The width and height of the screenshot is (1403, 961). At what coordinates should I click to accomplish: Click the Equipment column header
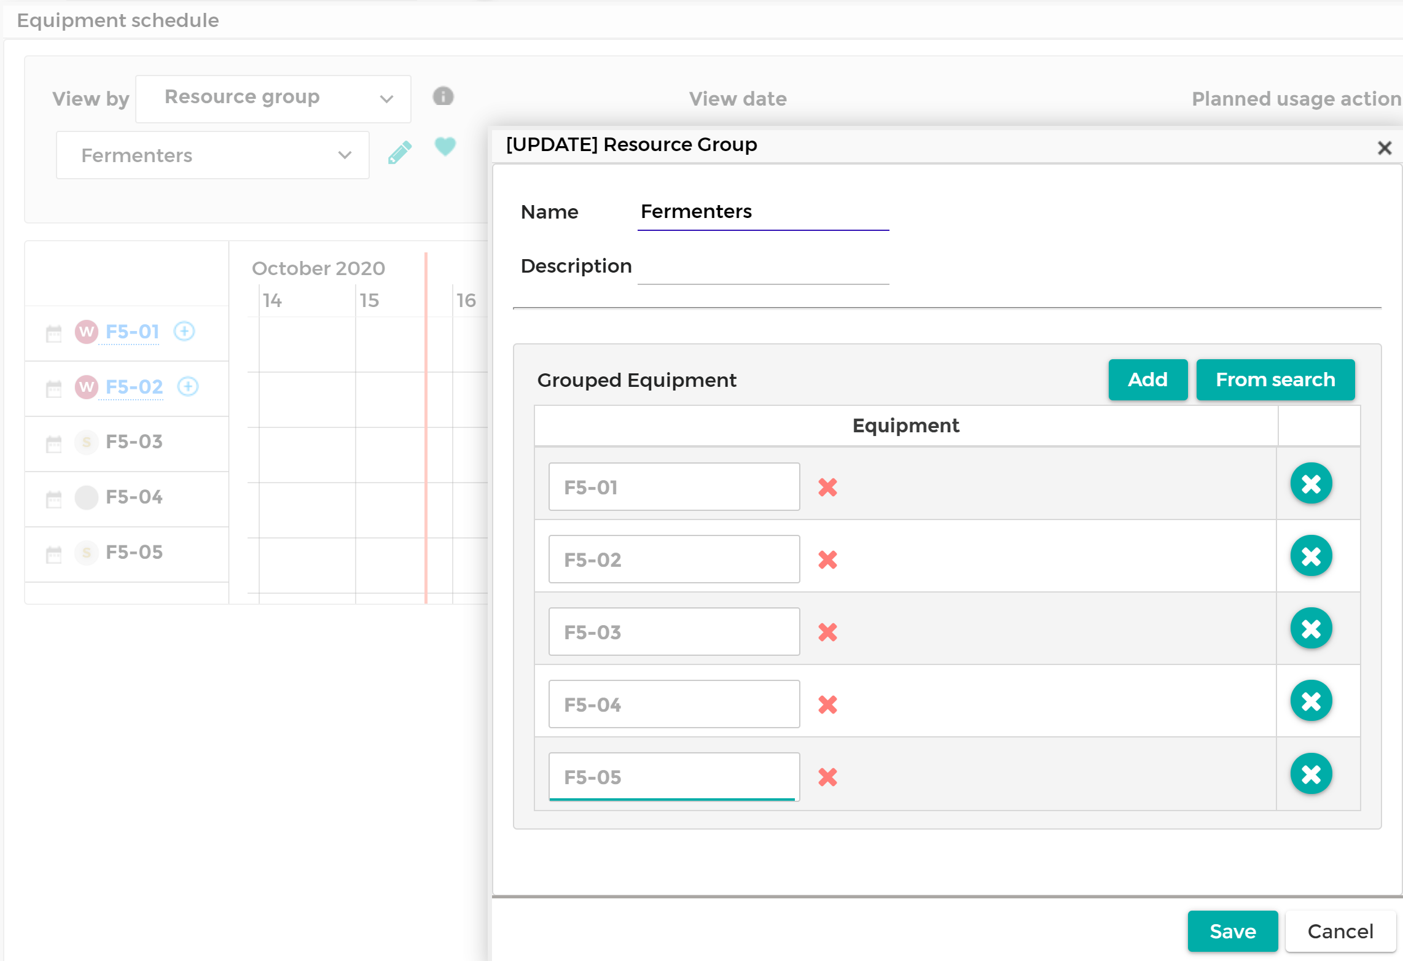coord(905,426)
